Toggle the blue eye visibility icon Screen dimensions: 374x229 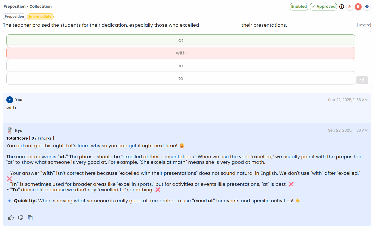[367, 7]
